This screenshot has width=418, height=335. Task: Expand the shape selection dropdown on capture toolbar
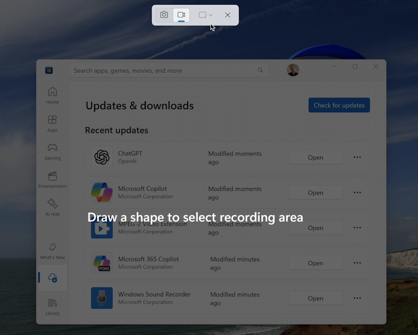tap(211, 15)
